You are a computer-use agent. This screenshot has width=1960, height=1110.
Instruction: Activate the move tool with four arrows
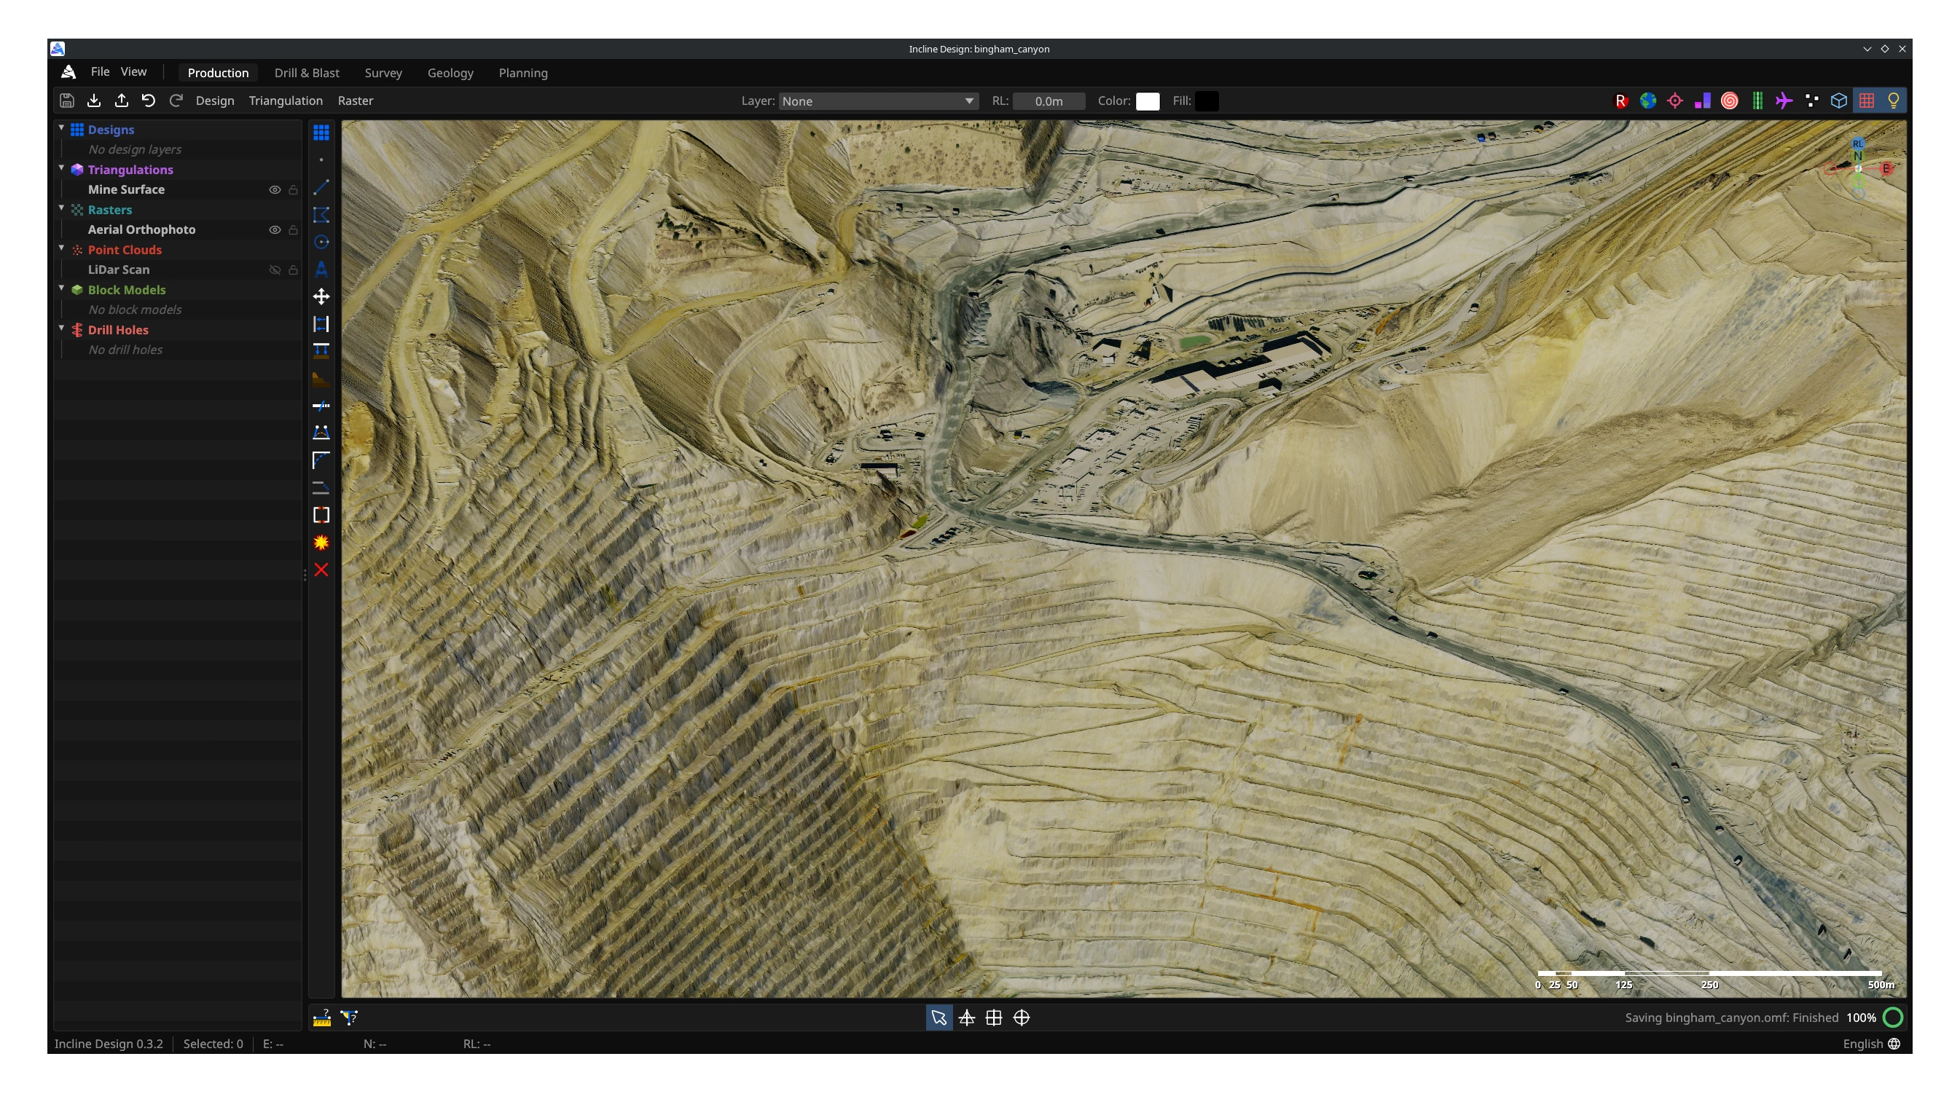click(x=321, y=296)
